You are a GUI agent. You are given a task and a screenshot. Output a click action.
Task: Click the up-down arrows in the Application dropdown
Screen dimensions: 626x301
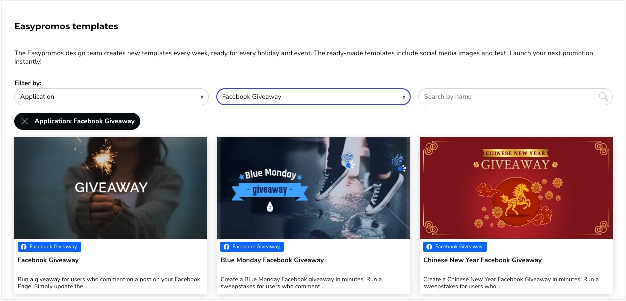coord(202,97)
